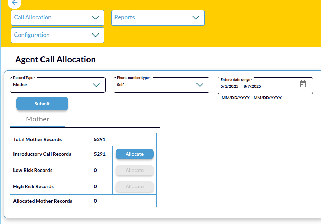Allocate the Introductory Call Records

(x=134, y=154)
